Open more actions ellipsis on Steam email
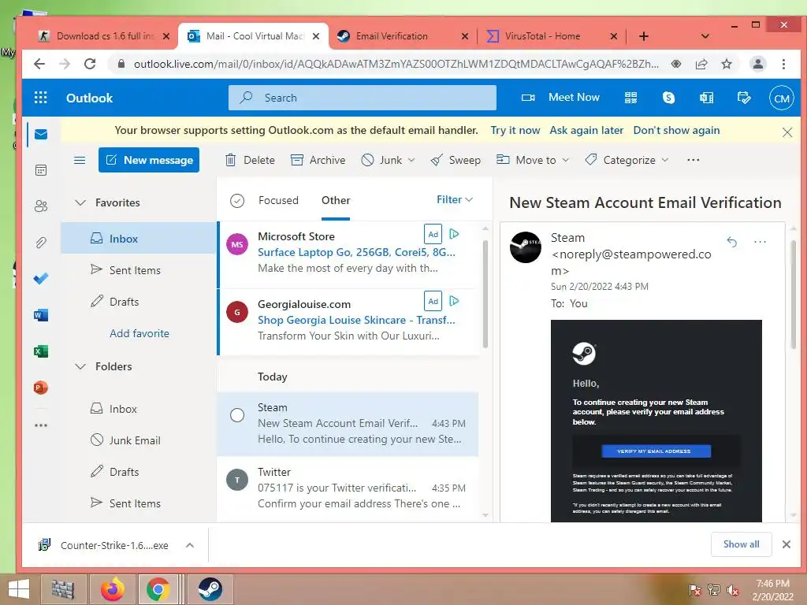Screen dimensions: 807x605 761,241
